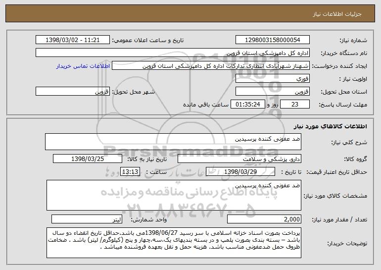Select the need number field 1298003158000054
This screenshot has height=270, width=381.
point(273,40)
